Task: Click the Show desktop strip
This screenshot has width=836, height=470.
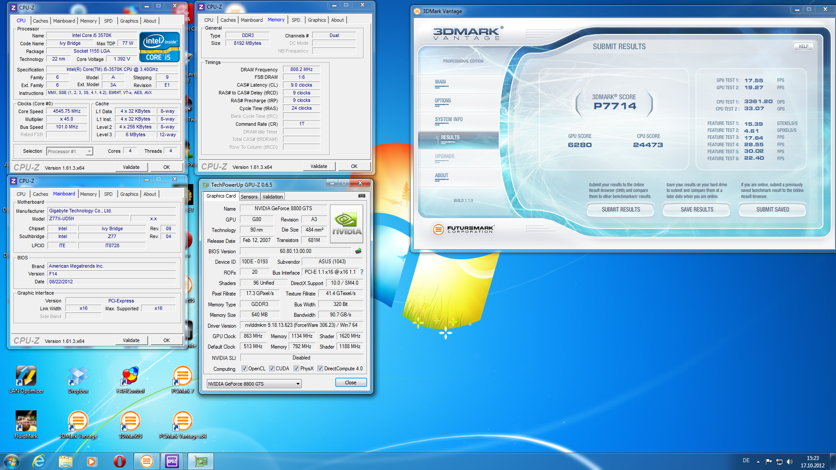Action: tap(833, 461)
